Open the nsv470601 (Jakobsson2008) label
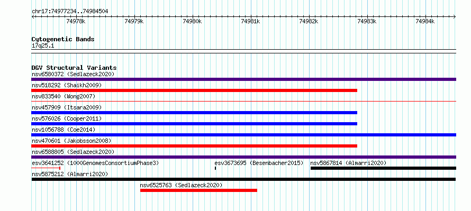 coord(71,141)
